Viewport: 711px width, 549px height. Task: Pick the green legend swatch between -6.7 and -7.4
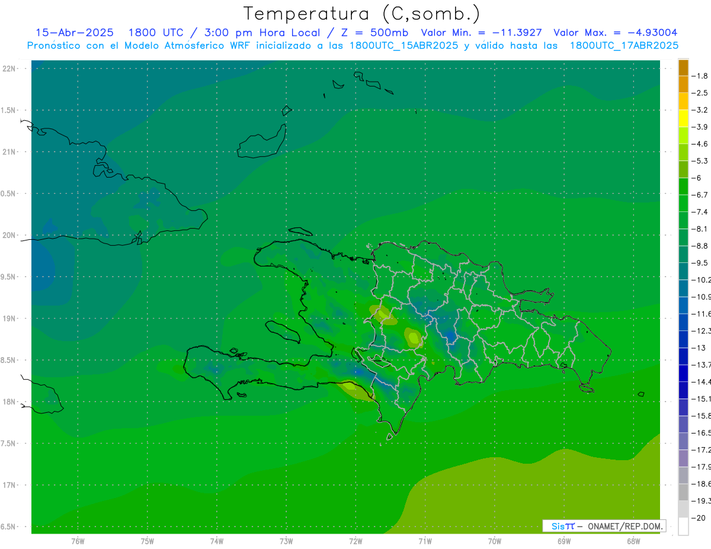[x=683, y=203]
